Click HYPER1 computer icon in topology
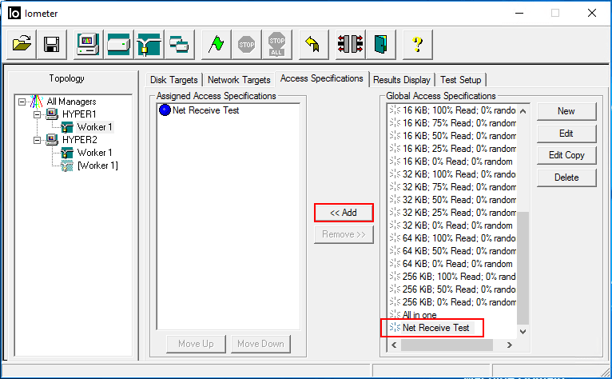Screen dimensions: 612x379 (52, 114)
